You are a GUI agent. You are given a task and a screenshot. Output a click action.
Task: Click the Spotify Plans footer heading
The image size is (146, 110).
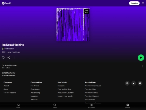(90, 82)
